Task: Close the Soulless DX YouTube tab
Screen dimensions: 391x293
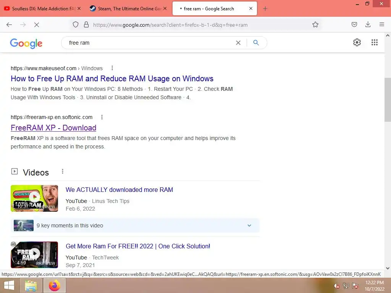Action: coord(79,8)
